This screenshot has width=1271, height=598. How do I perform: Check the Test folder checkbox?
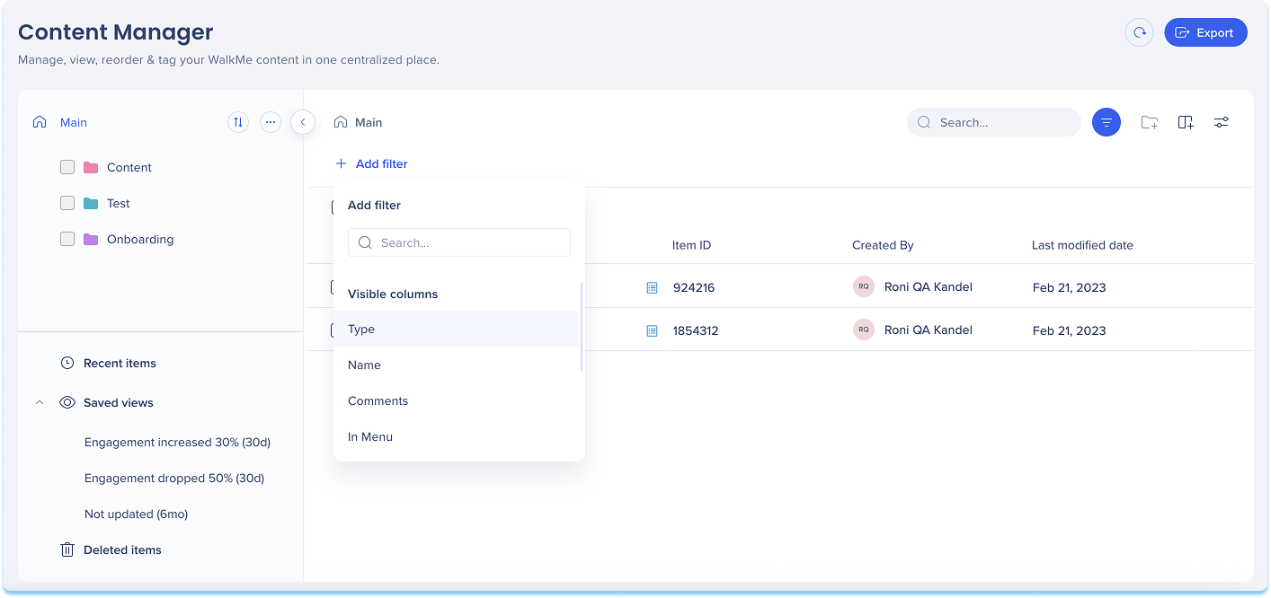click(67, 203)
